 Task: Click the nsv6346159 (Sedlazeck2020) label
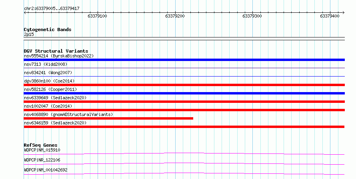pyautogui.click(x=55, y=123)
